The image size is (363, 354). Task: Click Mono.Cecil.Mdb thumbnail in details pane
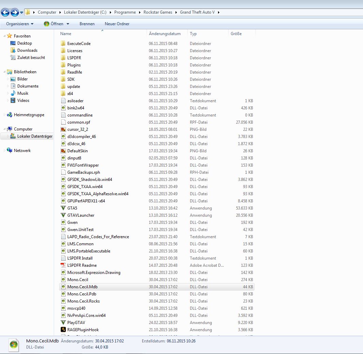point(14,345)
